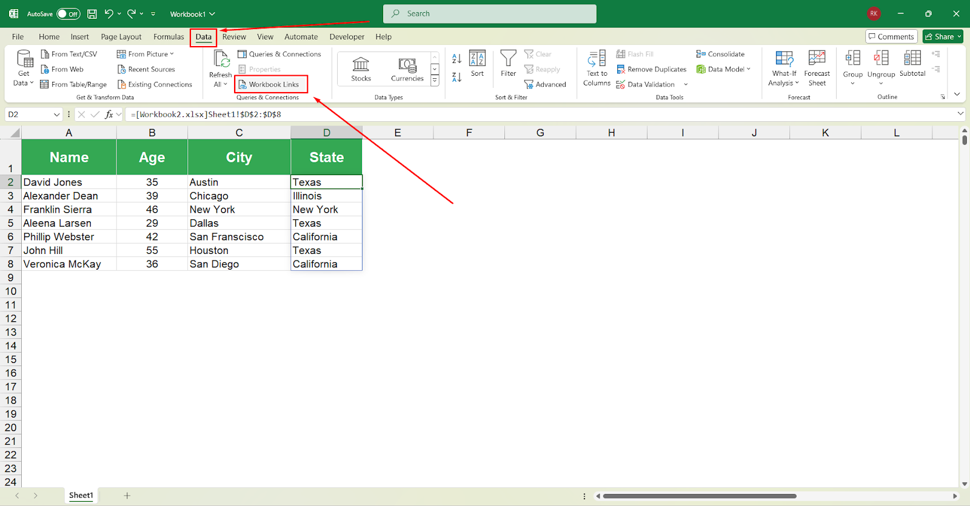Click the Group outline icon

click(x=852, y=58)
